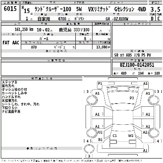Click the U1 dent marker on diagram
Image resolution: width=163 pixels, height=163 pixels.
coord(100,132)
